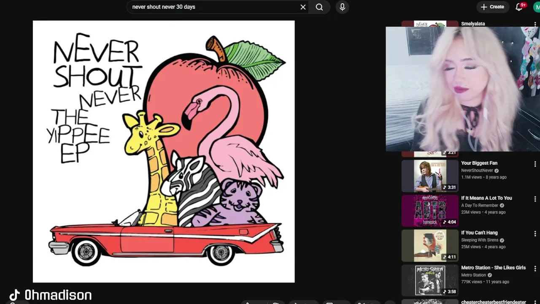The height and width of the screenshot is (304, 540).
Task: Click 'If You Can't Hang' title
Action: tap(479, 233)
